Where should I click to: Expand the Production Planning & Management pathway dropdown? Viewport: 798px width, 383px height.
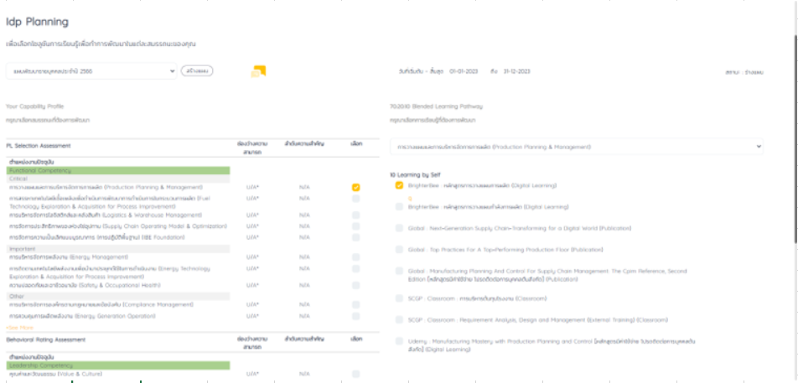(578, 147)
